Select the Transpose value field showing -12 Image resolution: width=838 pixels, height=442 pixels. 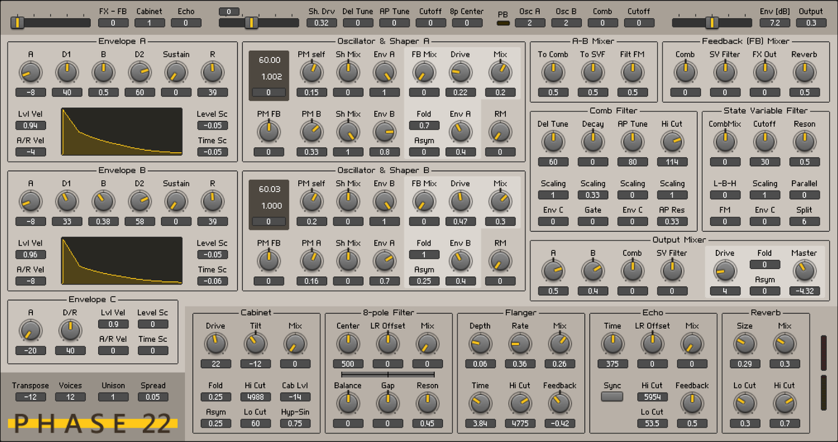(31, 396)
